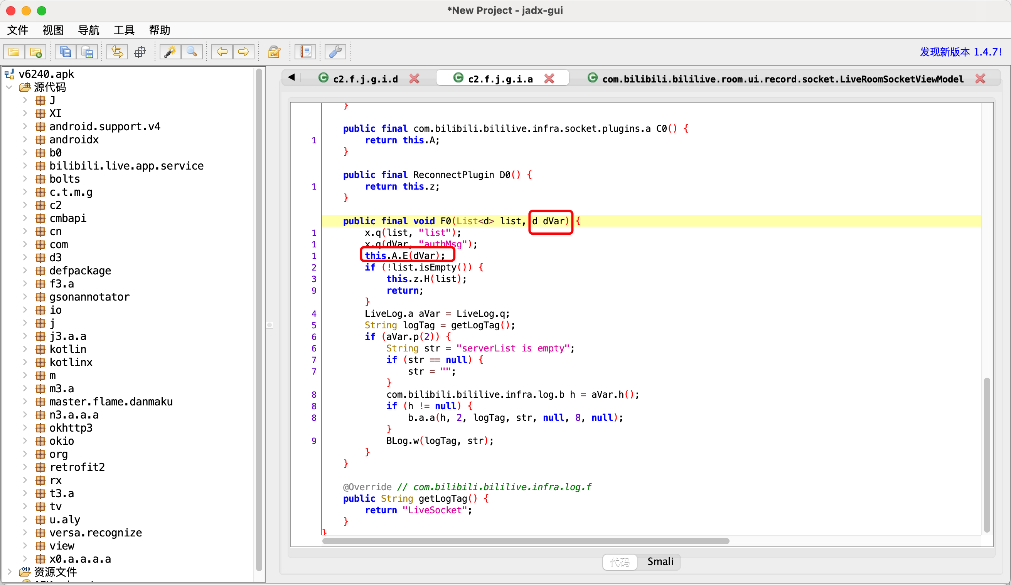This screenshot has height=585, width=1011.
Task: Expand the 资源文件 tree node
Action: click(9, 572)
